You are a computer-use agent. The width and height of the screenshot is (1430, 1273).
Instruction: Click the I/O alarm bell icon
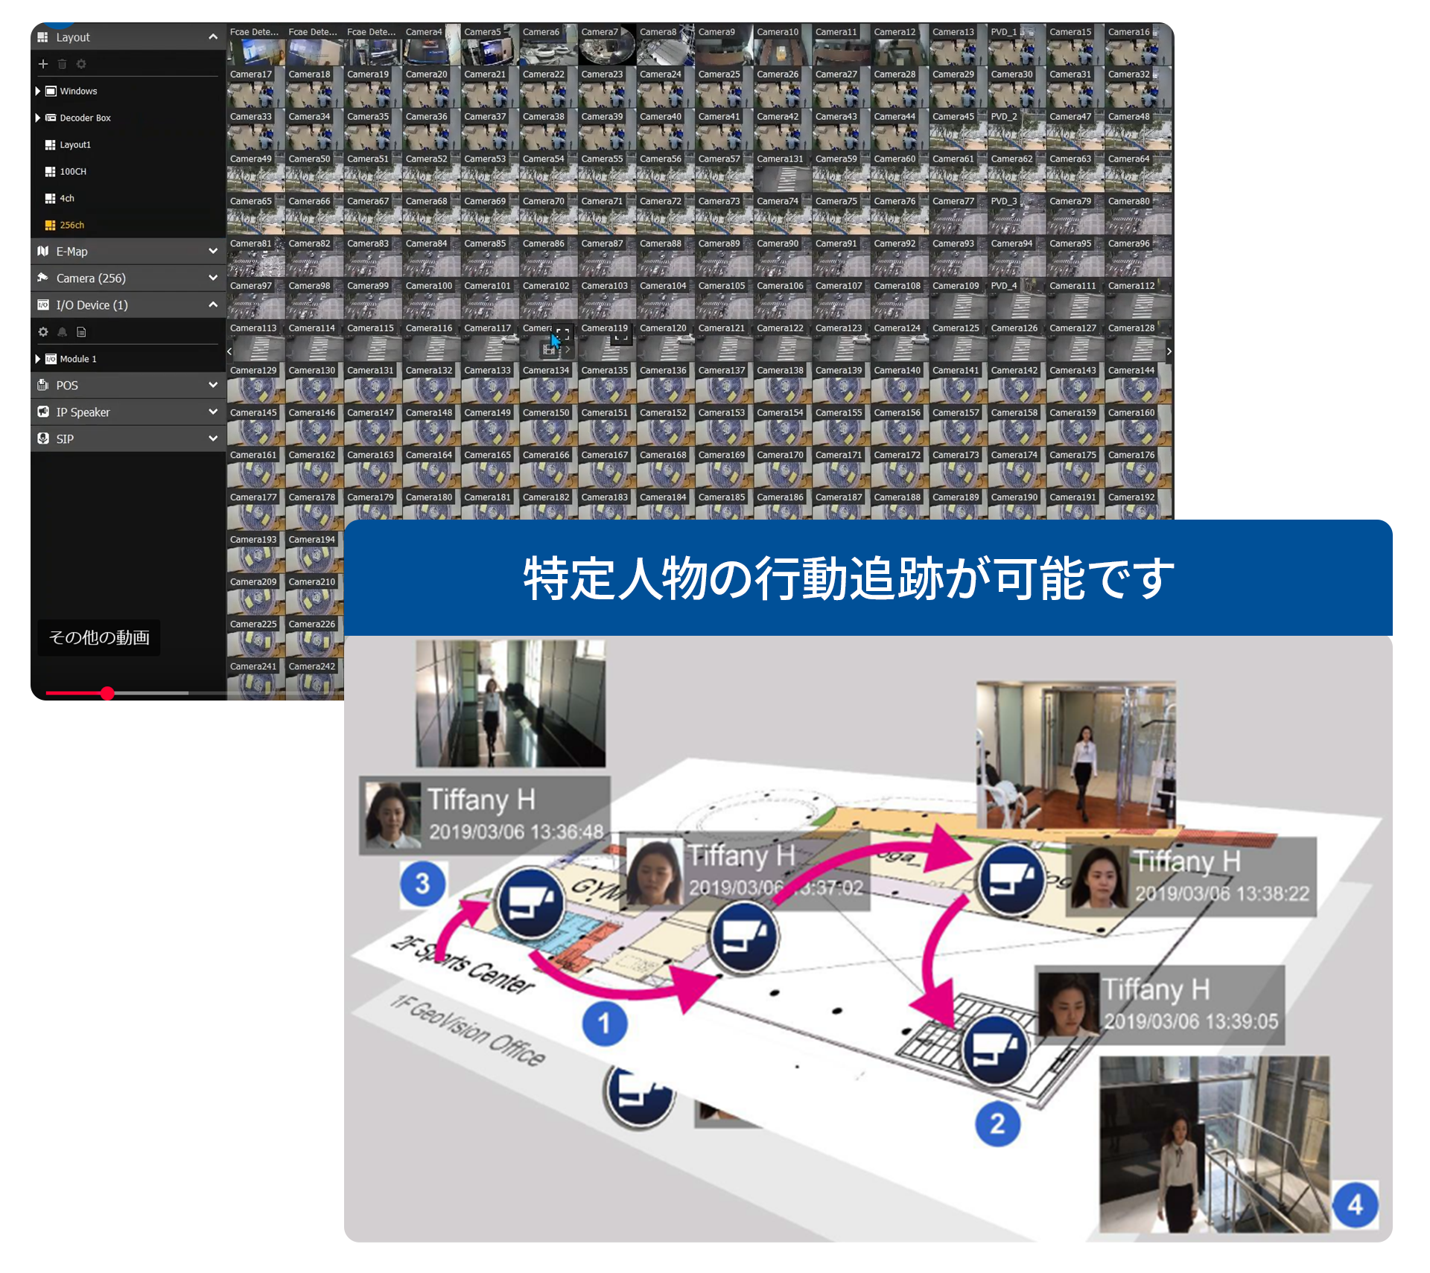(x=63, y=332)
